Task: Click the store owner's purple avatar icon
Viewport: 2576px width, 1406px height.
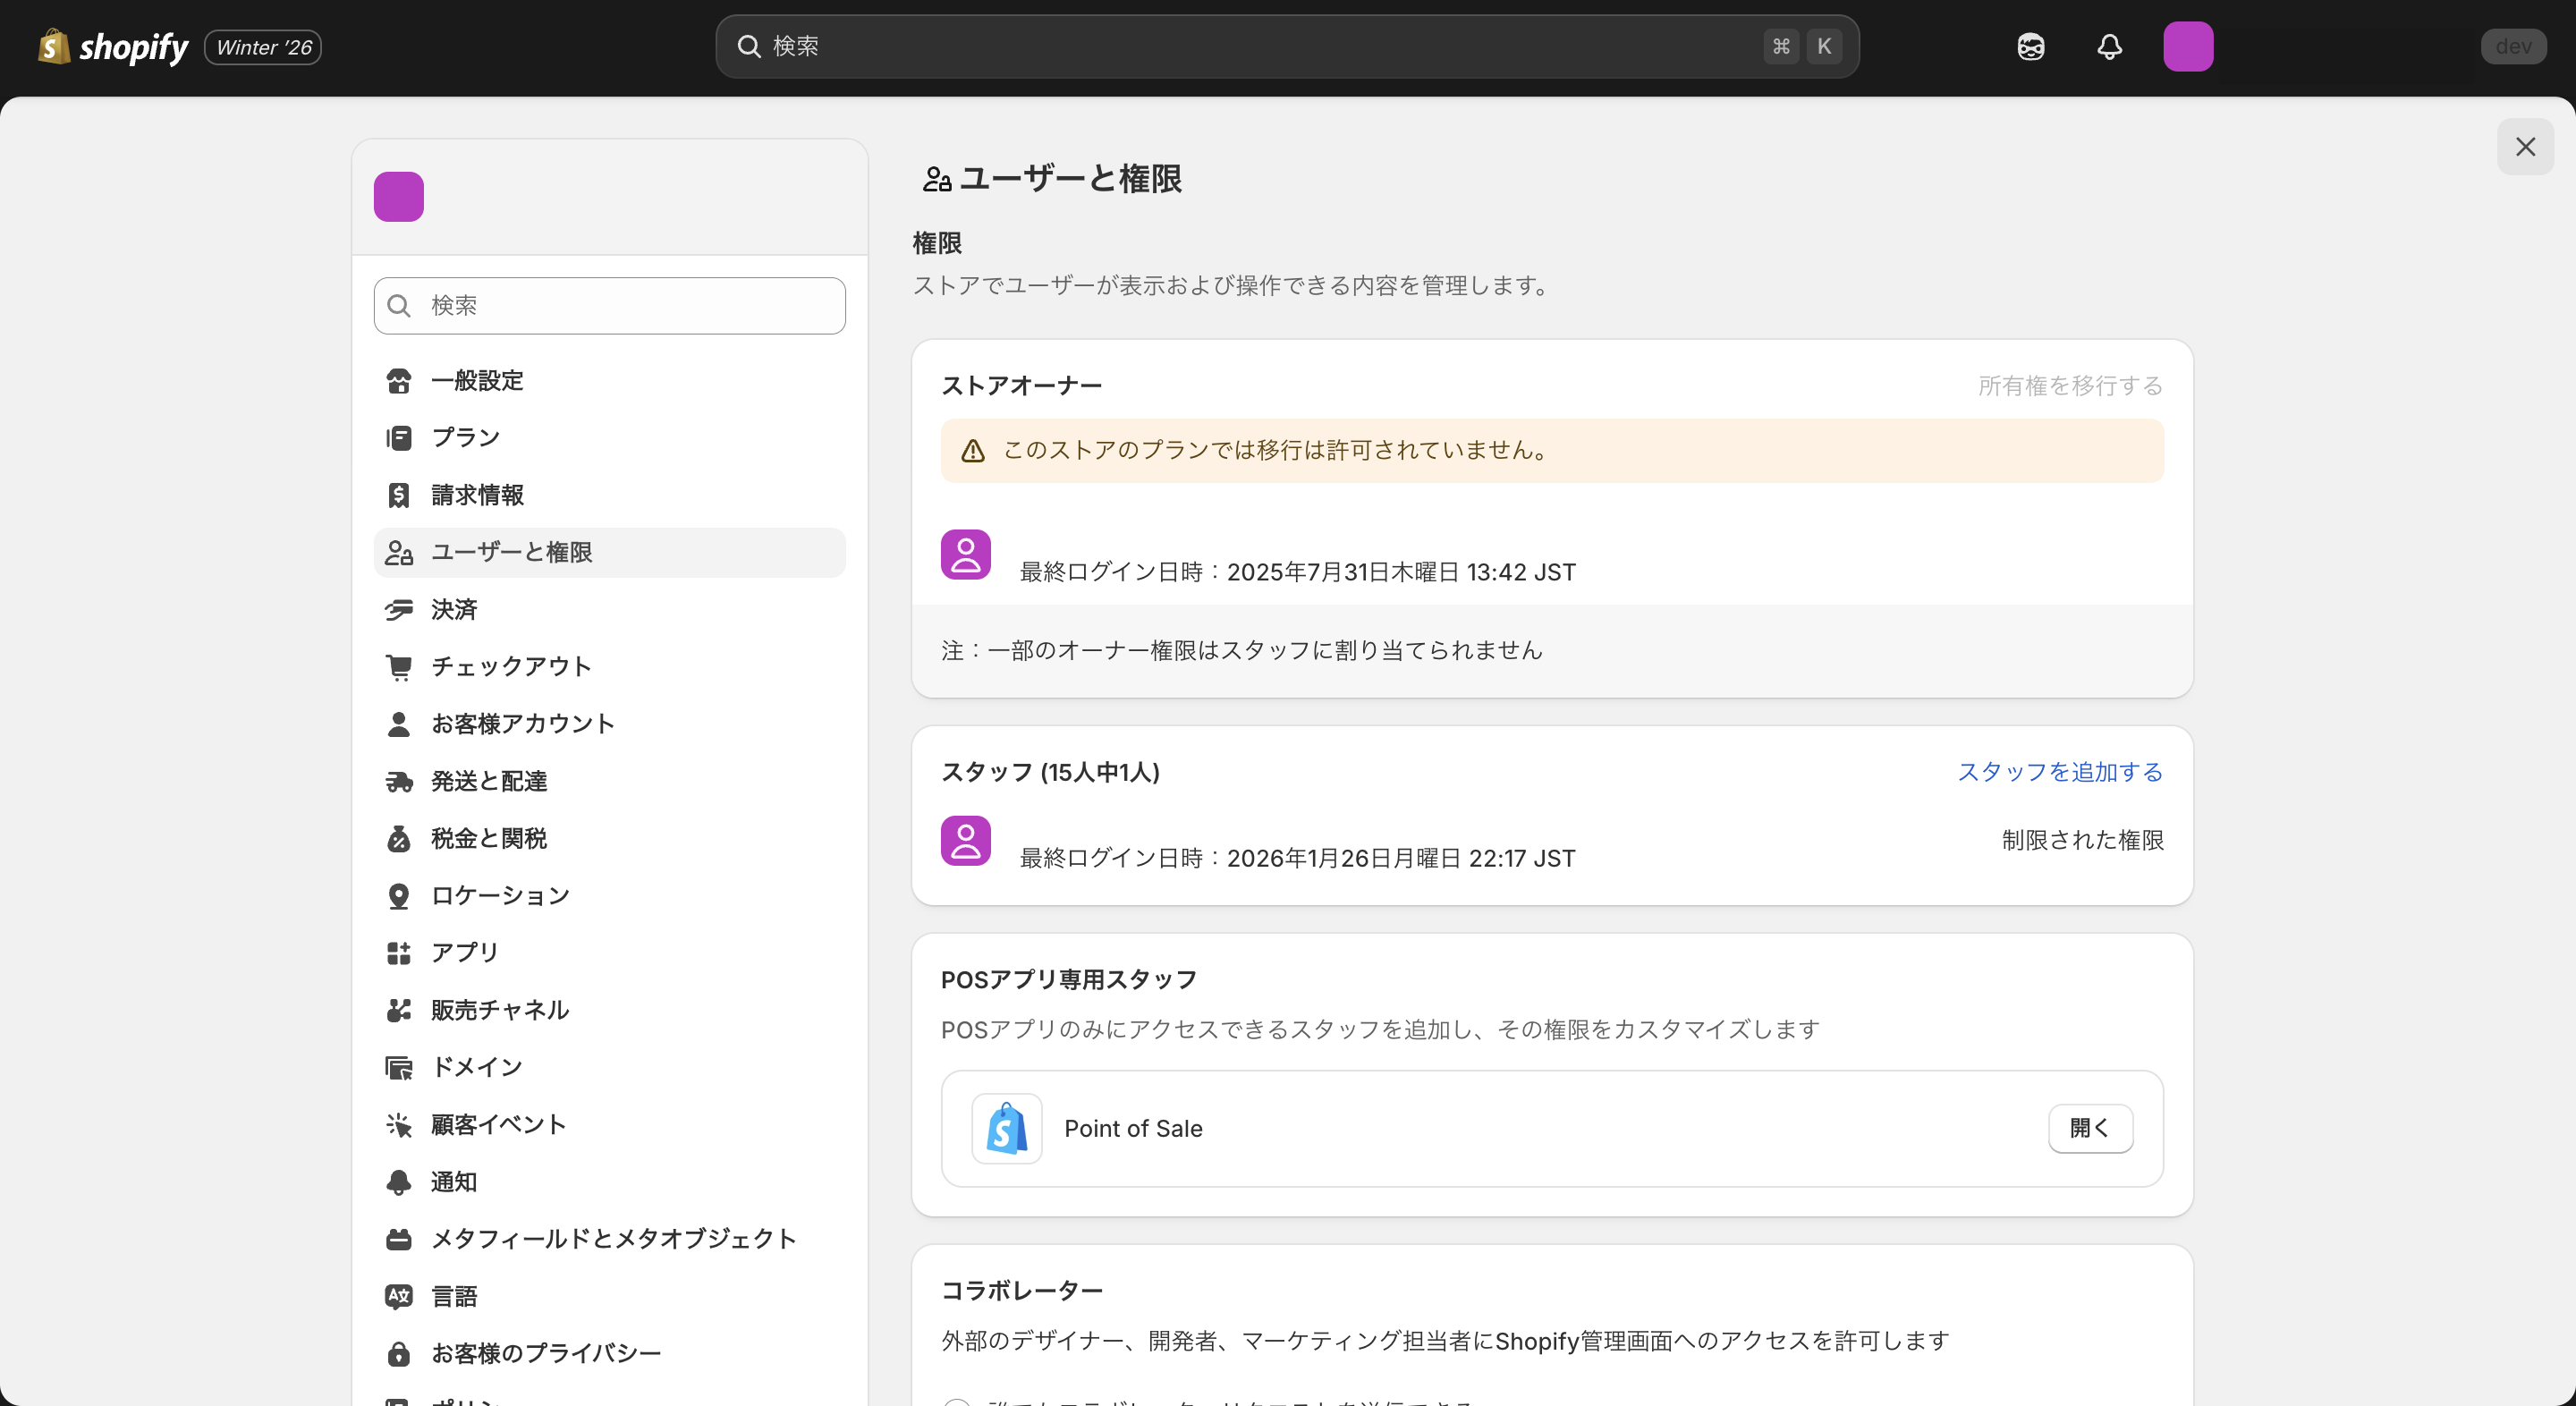Action: (x=965, y=554)
